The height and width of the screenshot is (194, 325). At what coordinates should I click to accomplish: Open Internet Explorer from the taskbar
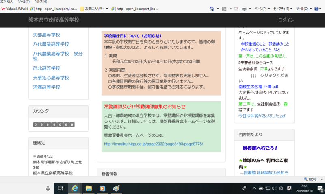[75, 188]
